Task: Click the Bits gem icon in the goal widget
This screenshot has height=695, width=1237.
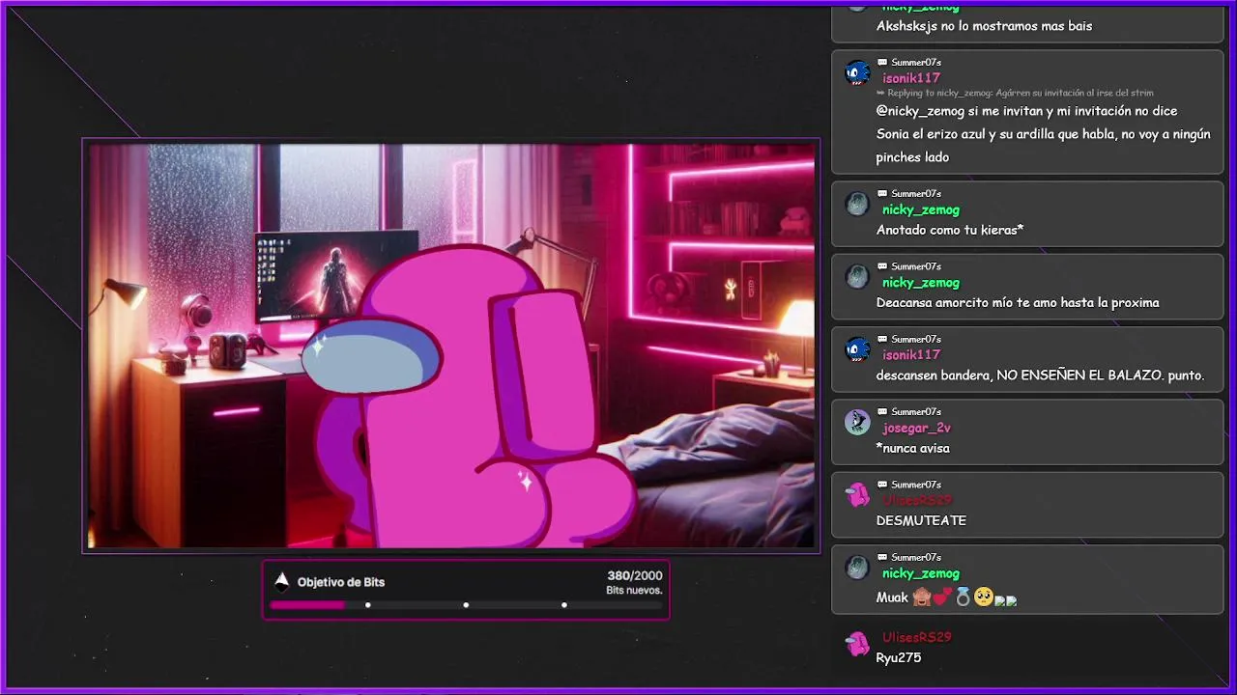Action: (281, 581)
